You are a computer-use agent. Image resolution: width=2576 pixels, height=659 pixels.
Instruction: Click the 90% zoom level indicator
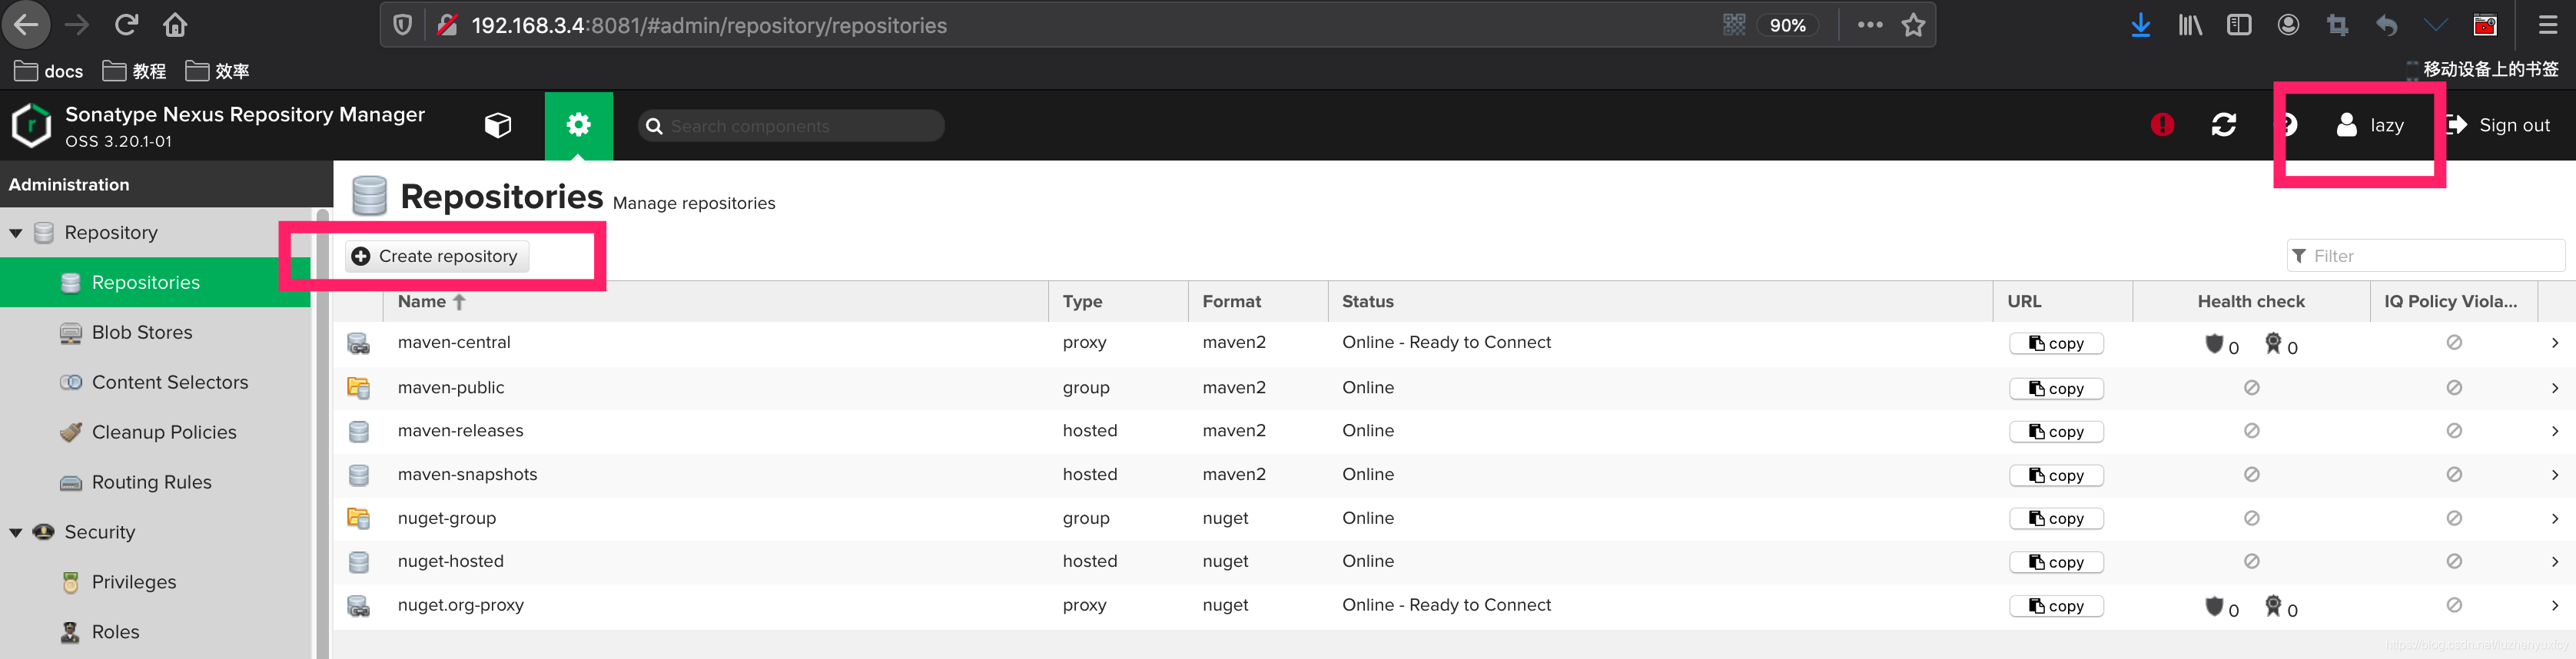[1787, 25]
